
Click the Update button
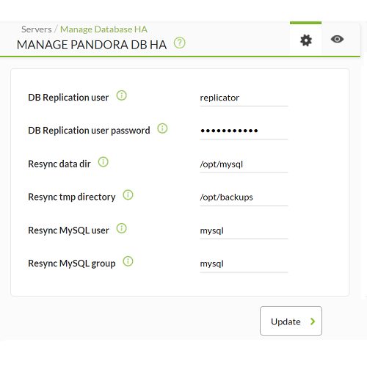[291, 321]
